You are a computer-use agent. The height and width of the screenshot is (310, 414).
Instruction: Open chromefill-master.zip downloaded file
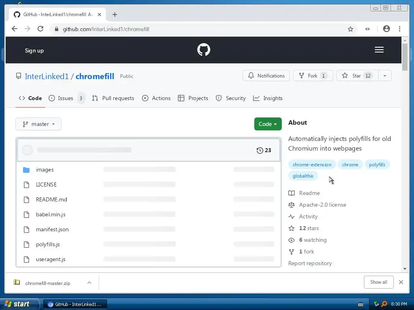tap(48, 283)
